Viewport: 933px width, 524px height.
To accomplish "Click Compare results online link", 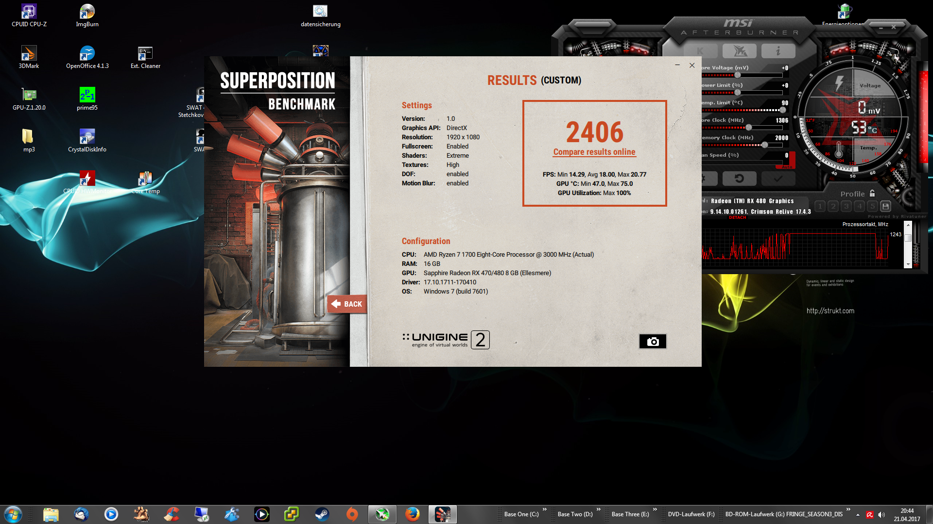I will [594, 152].
